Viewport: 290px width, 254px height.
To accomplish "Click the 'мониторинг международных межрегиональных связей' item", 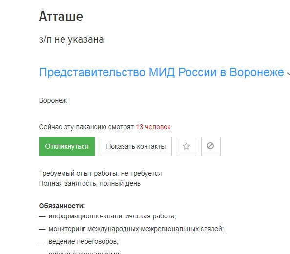I will pos(136,229).
